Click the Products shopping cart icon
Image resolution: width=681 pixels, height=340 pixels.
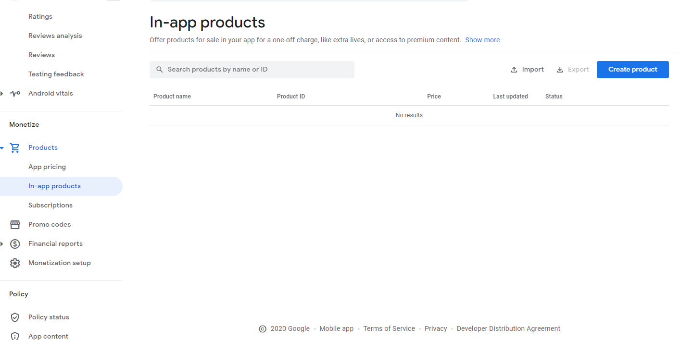pos(15,148)
